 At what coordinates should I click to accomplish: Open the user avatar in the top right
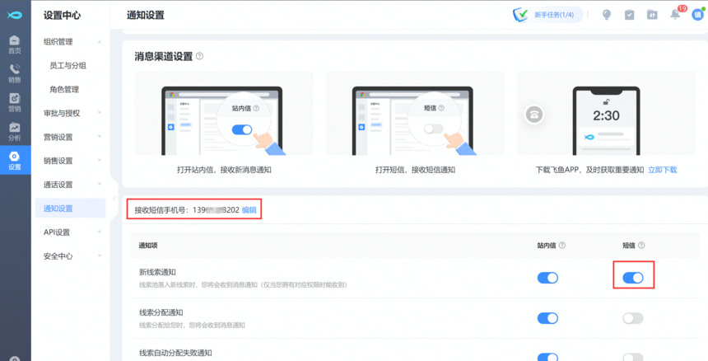(697, 15)
